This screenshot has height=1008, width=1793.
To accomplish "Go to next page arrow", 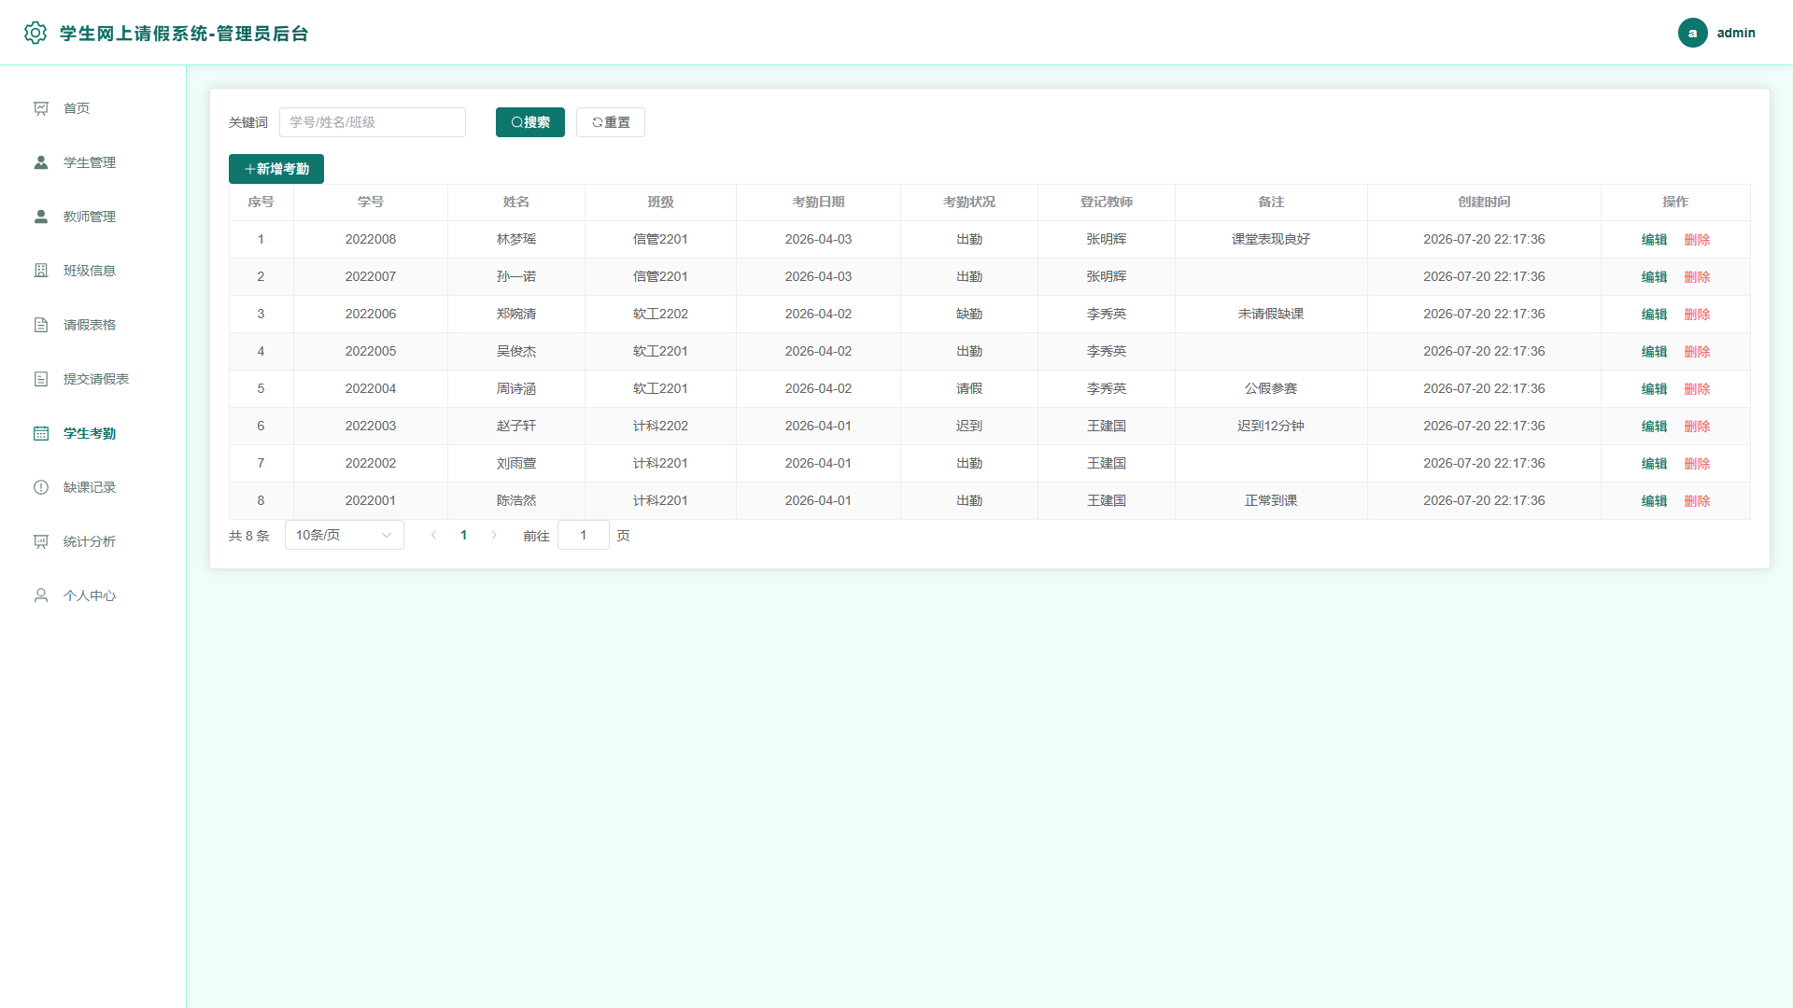I will [x=494, y=535].
